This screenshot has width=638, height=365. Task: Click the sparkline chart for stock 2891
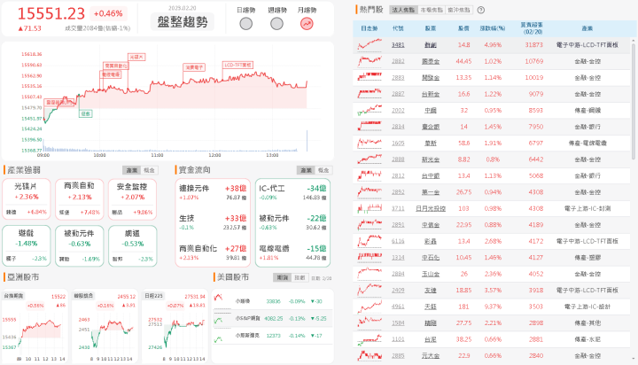(x=370, y=225)
